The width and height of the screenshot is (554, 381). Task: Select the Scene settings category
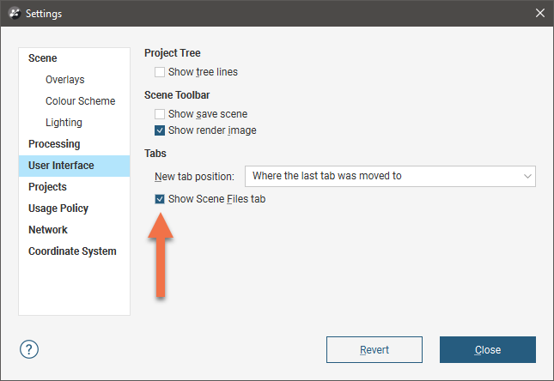tap(42, 58)
